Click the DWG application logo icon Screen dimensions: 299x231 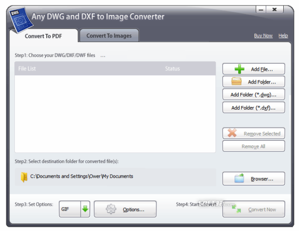[21, 20]
